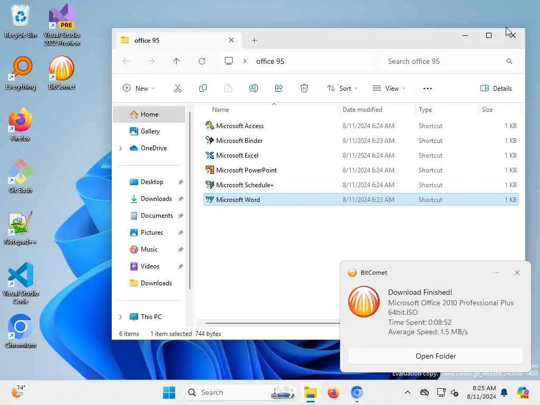Click Open Folder in BitComet notification
540x405 pixels.
coord(436,356)
